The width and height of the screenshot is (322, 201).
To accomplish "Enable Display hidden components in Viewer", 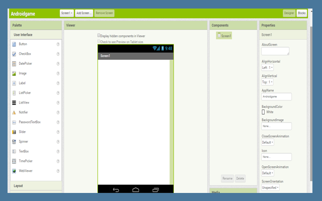I will pos(99,36).
